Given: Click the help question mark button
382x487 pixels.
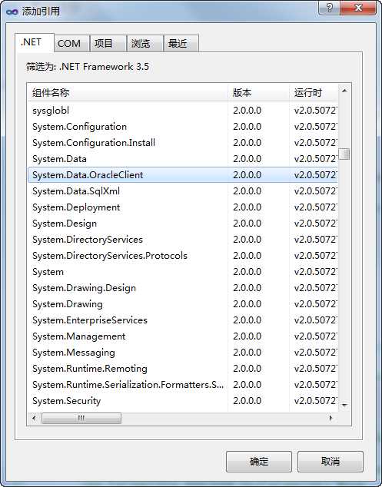Looking at the screenshot, I should click(329, 8).
